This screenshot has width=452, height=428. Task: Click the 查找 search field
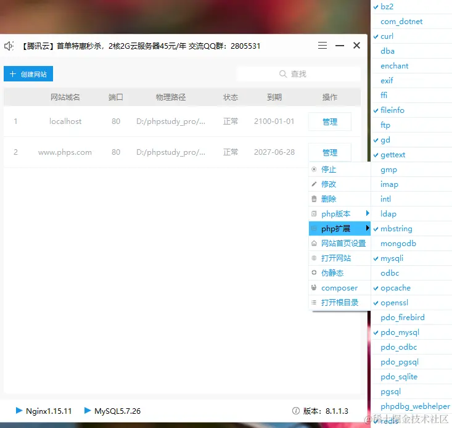(298, 74)
